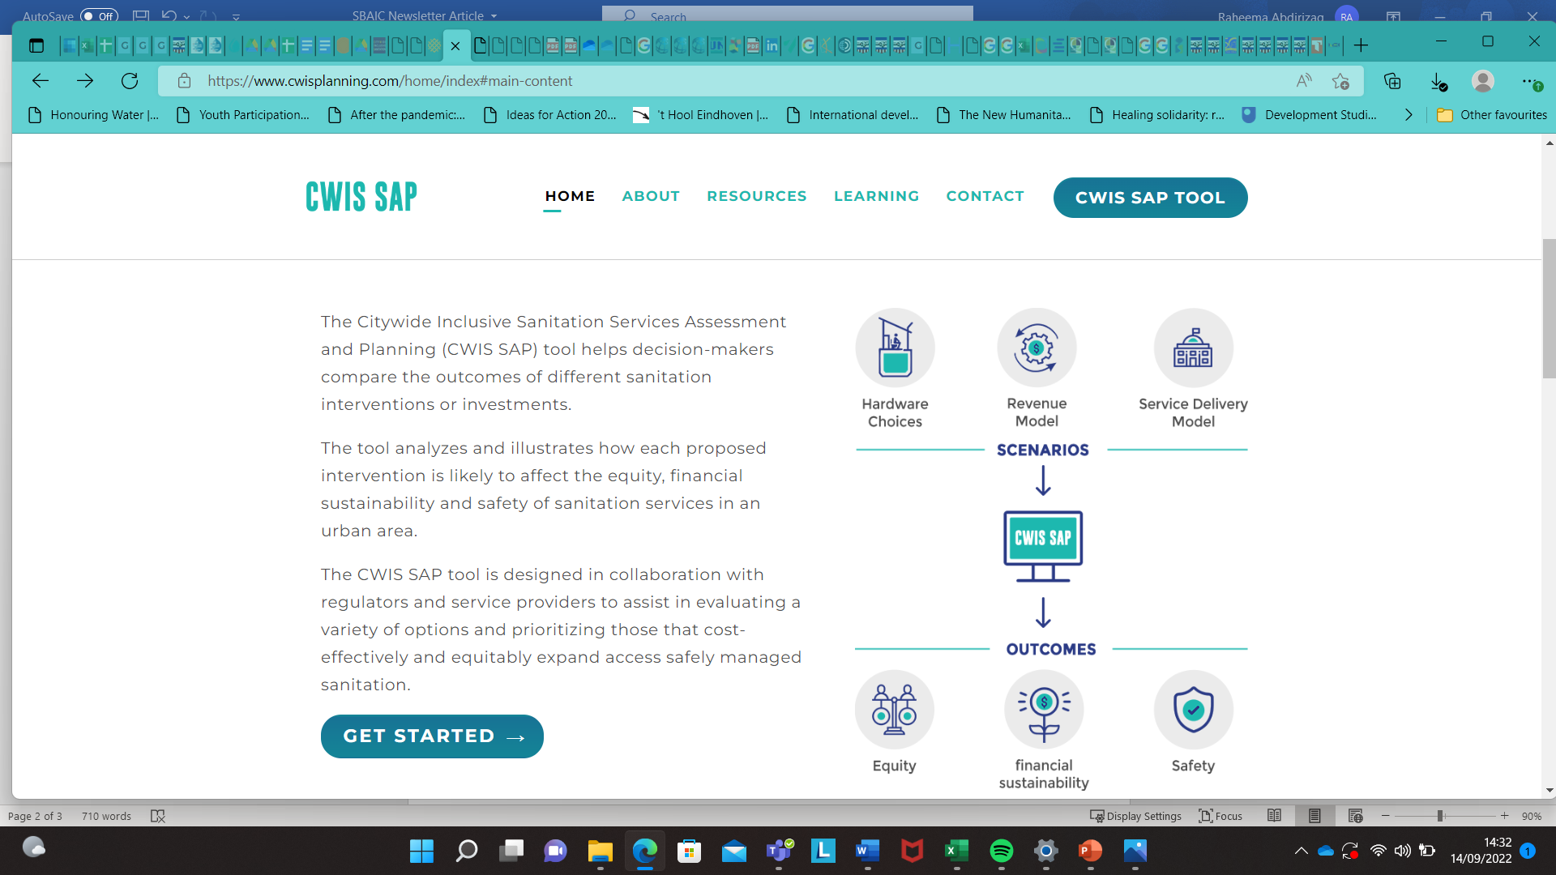Open the Raheema Abdirizaq account avatar in Word
The width and height of the screenshot is (1556, 875).
(1346, 16)
